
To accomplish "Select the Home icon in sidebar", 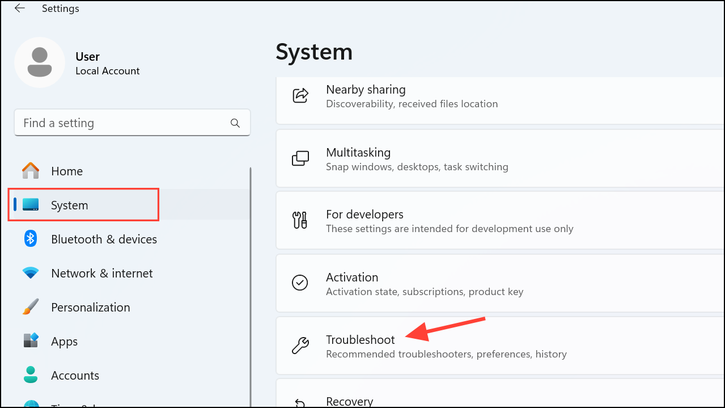I will pos(29,170).
